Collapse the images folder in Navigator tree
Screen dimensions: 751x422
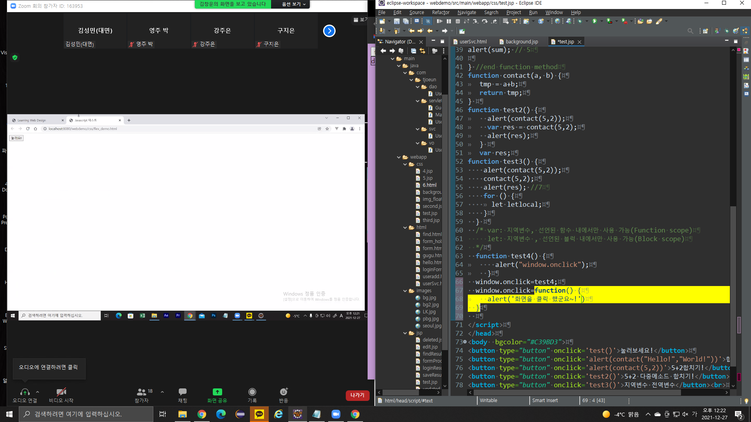pos(405,291)
